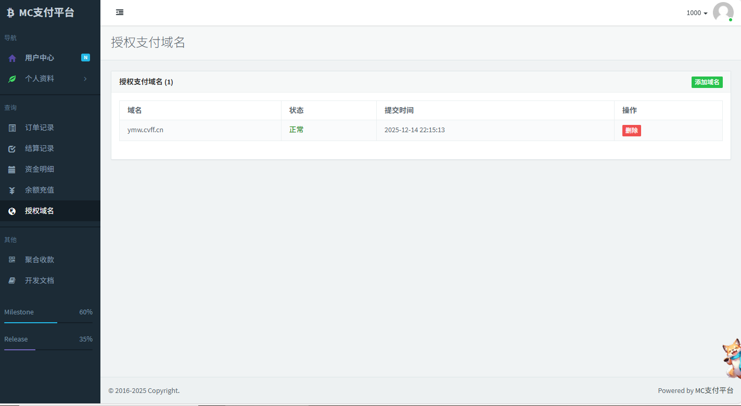Image resolution: width=741 pixels, height=406 pixels.
Task: Click the user avatar in top bar
Action: (723, 12)
